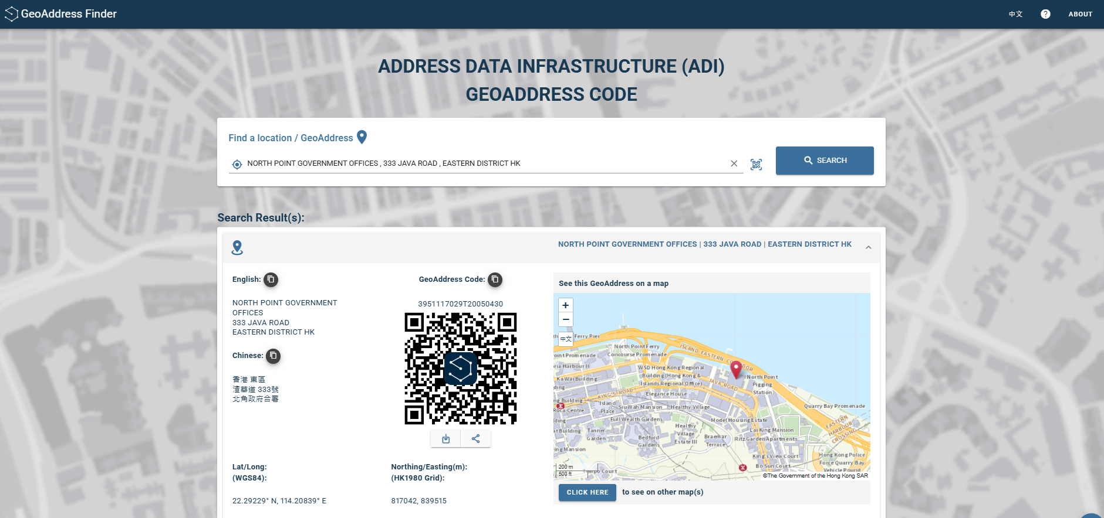Viewport: 1104px width, 518px height.
Task: Click the red marker on the map
Action: click(x=736, y=370)
